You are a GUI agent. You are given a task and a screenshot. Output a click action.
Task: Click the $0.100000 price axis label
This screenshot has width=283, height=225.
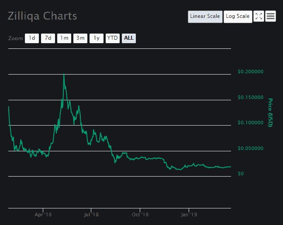click(251, 123)
